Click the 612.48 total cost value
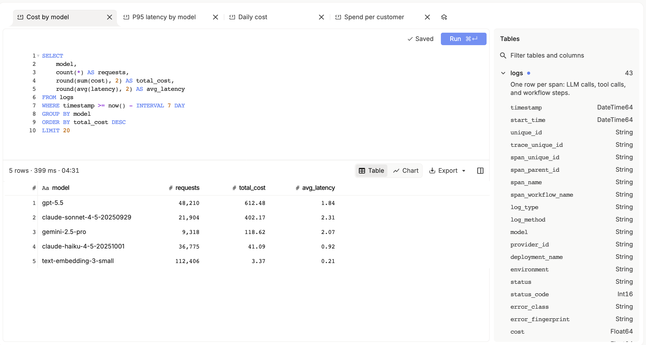The image size is (646, 345). (x=255, y=203)
